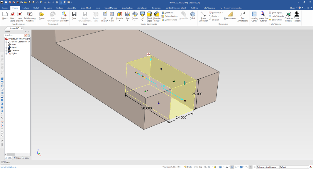Click the Save icon in the ribbon
The width and height of the screenshot is (313, 169).
point(74,15)
